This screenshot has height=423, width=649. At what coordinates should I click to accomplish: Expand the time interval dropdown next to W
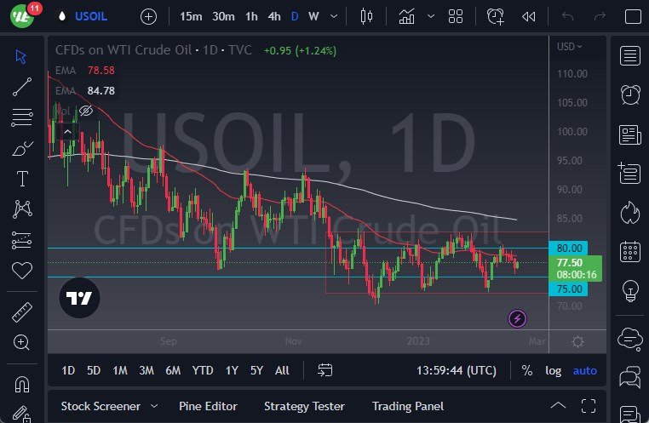click(x=334, y=16)
